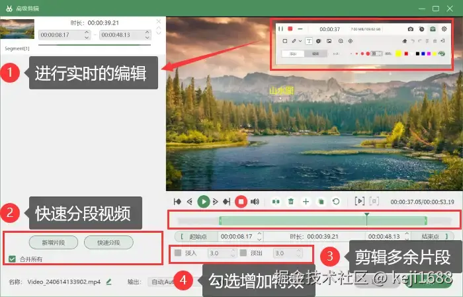Click the 快速分段 button
Screen dimensions: 463x297
[x=108, y=243]
